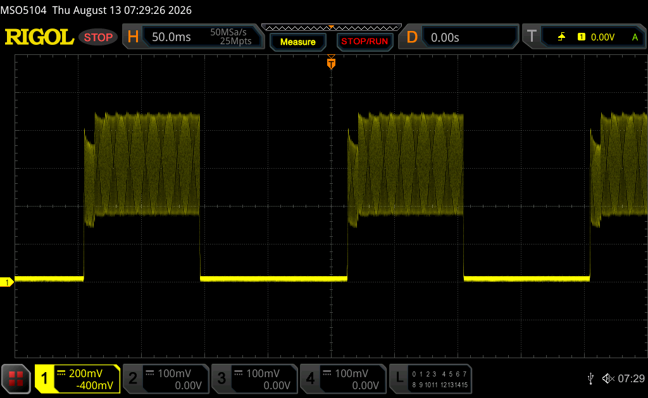The image size is (648, 398).
Task: Toggle the muted speaker sound icon
Action: 608,378
